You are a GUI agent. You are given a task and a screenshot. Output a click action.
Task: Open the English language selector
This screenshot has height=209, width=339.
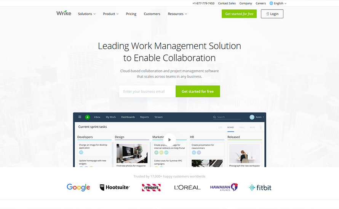click(278, 3)
